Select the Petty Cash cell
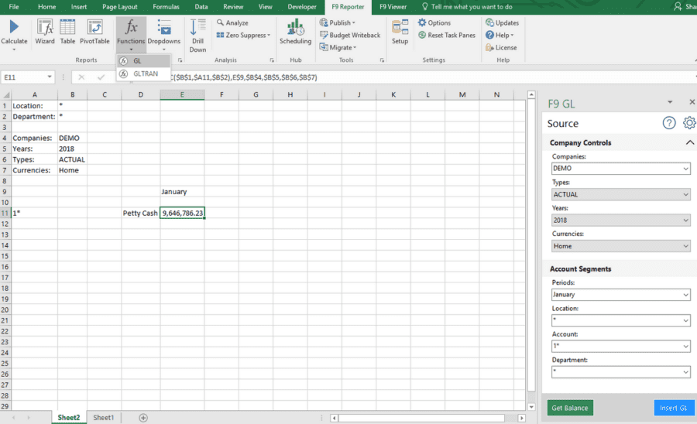 click(140, 213)
